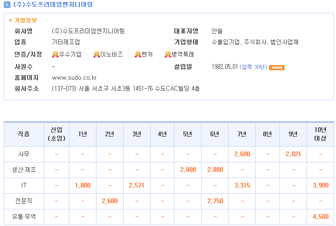Image resolution: width=336 pixels, height=226 pixels.
Task: Click the (주)수도프리미엄엔지니어링 blue heading
Action: tap(53, 4)
